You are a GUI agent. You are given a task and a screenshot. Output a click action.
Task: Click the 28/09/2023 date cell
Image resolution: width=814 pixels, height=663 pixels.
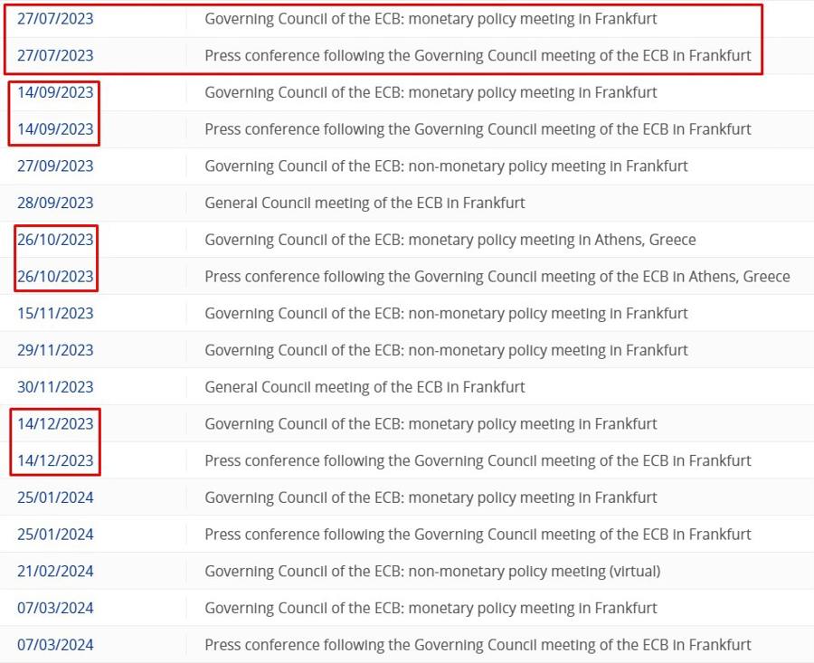tap(55, 203)
